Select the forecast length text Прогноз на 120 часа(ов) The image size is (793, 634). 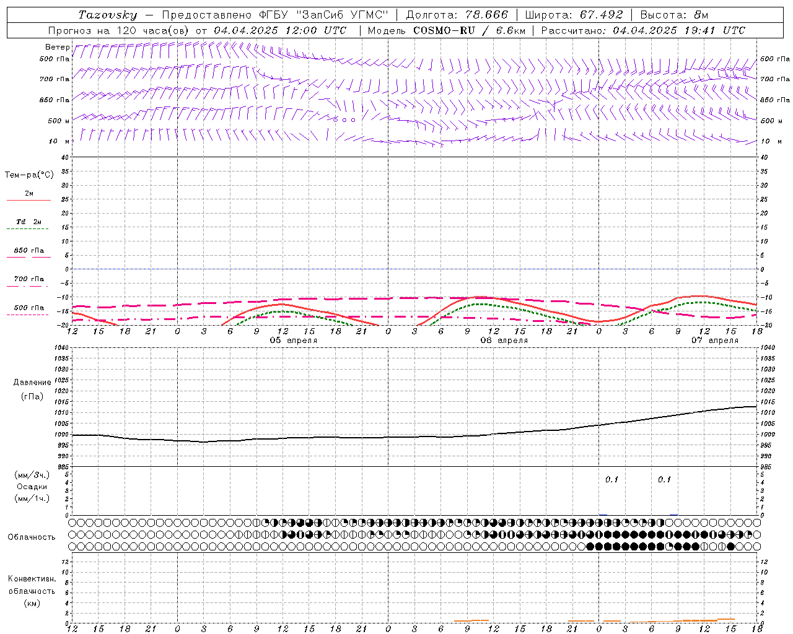[118, 30]
